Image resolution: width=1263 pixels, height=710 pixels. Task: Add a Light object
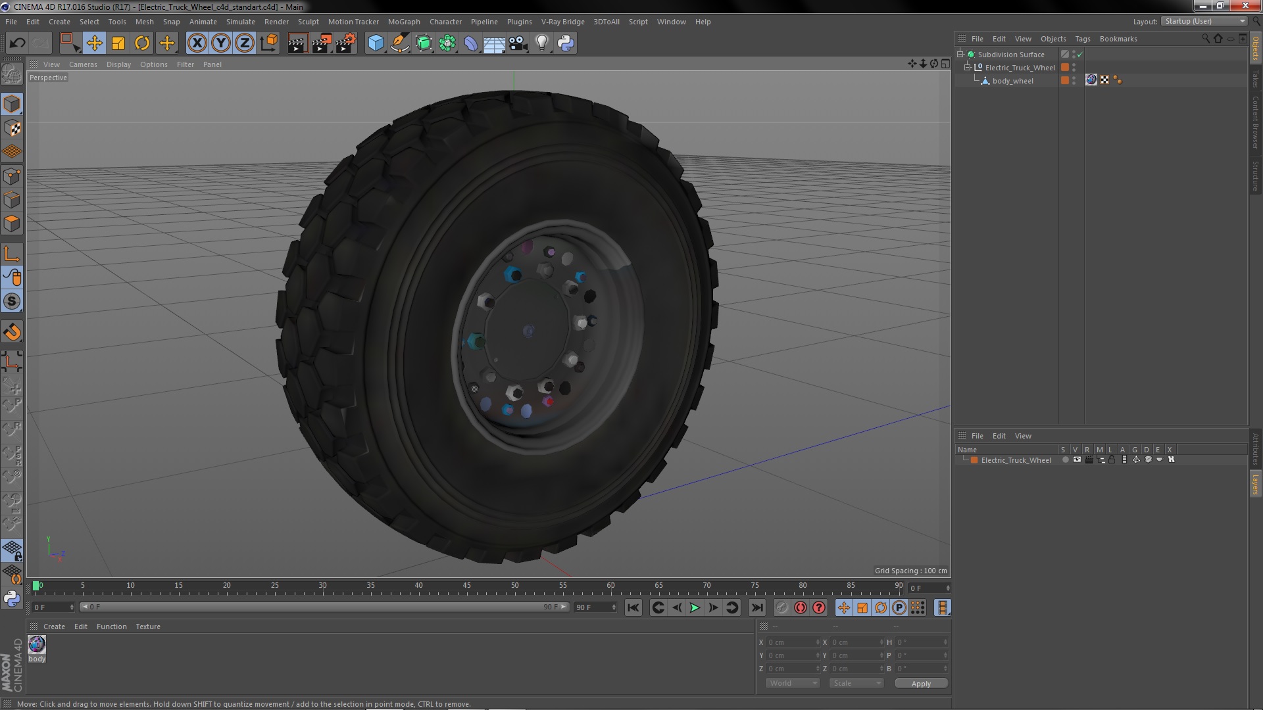pyautogui.click(x=541, y=43)
